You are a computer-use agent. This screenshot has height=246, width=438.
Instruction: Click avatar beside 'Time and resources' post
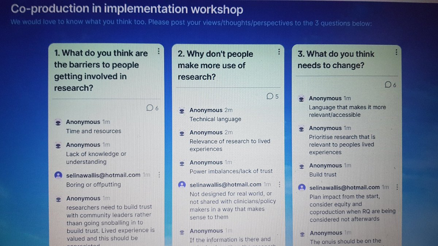coord(58,122)
